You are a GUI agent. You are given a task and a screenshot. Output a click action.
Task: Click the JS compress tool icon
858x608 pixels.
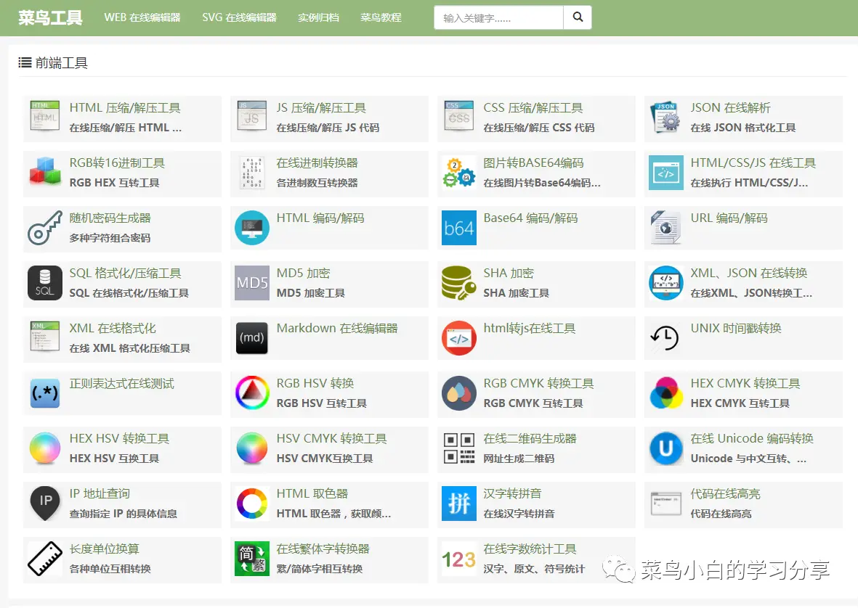tap(251, 116)
